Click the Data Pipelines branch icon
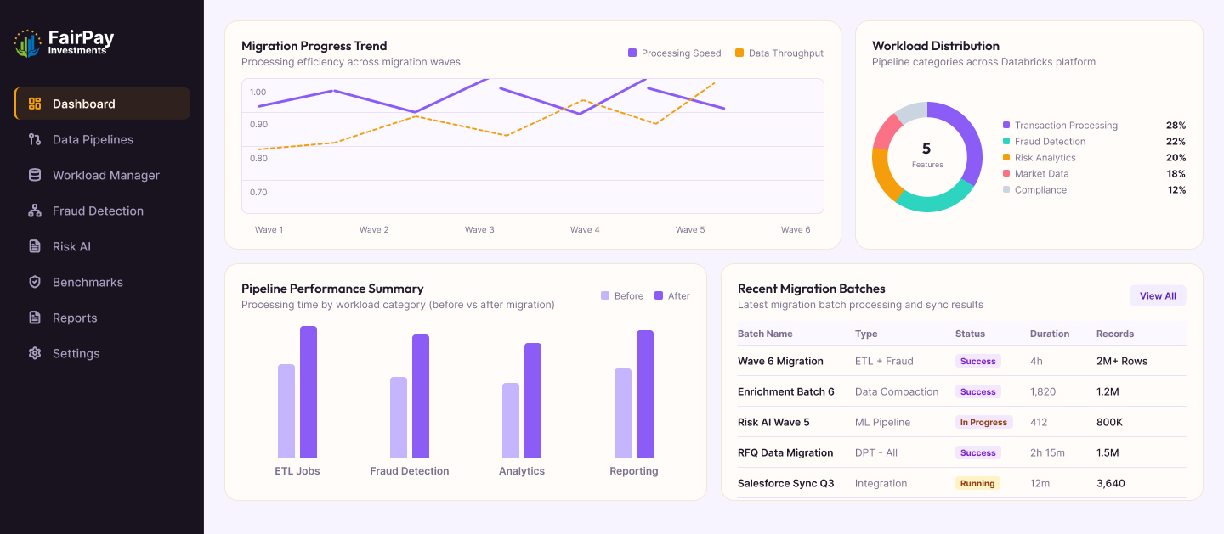 tap(35, 139)
